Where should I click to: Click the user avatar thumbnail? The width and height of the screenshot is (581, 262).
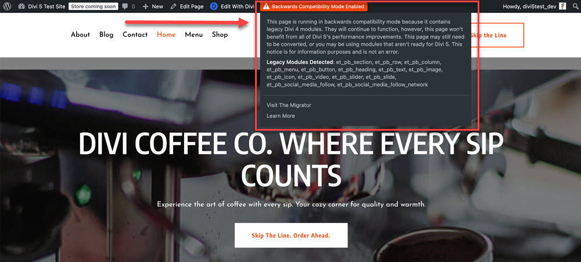562,6
